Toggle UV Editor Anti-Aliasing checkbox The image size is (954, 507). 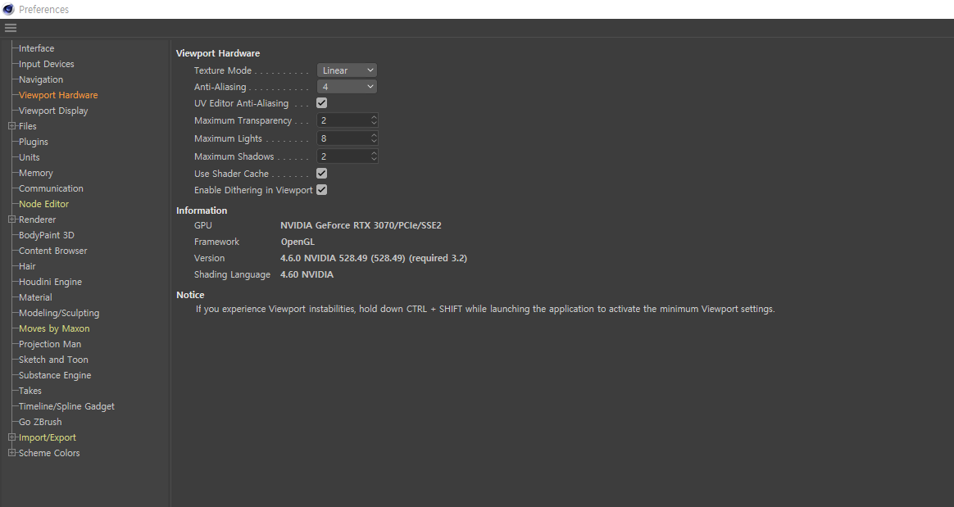[322, 103]
